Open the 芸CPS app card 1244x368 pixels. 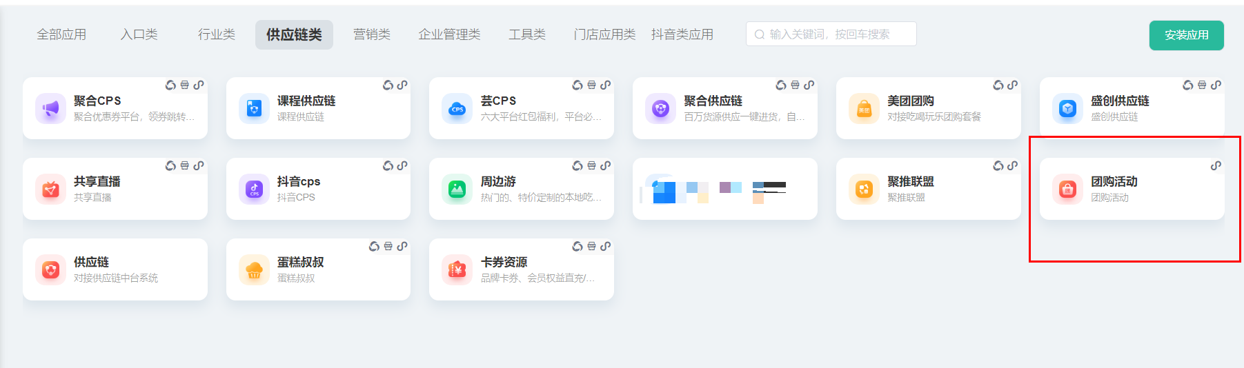point(522,108)
